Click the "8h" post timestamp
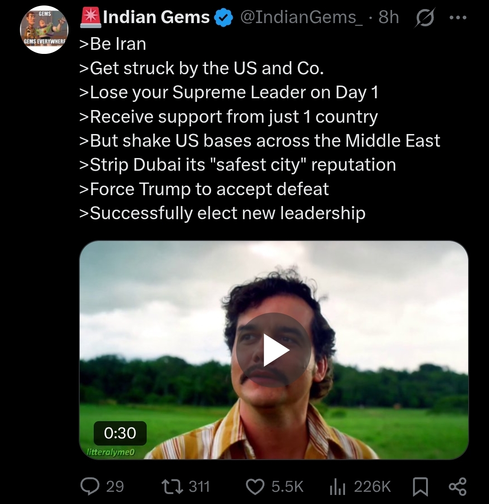Screen dimensions: 489x504 click(388, 18)
